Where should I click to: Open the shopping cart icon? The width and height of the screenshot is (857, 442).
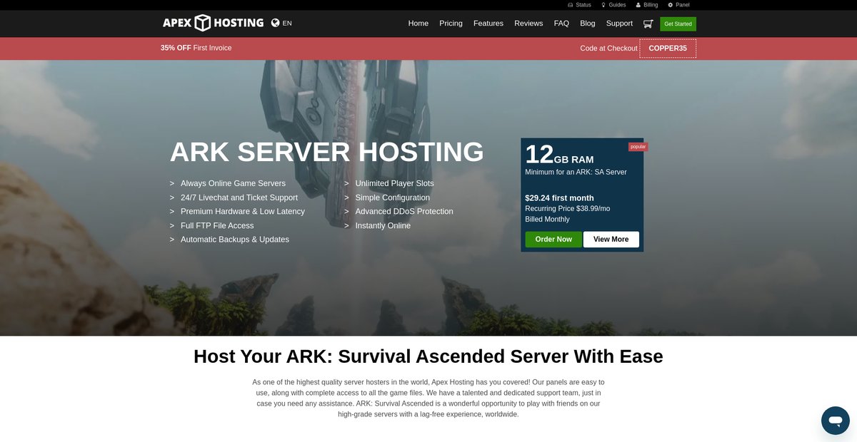[648, 24]
